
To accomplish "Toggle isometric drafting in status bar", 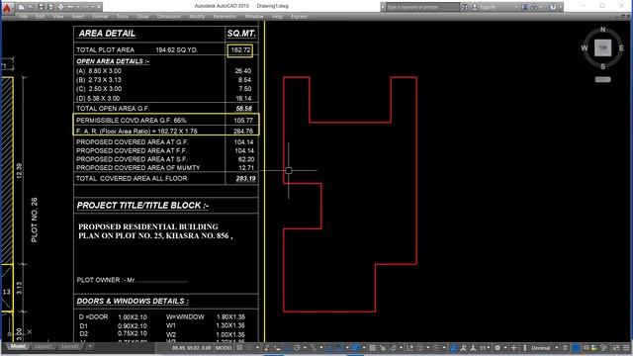I will pyautogui.click(x=315, y=347).
